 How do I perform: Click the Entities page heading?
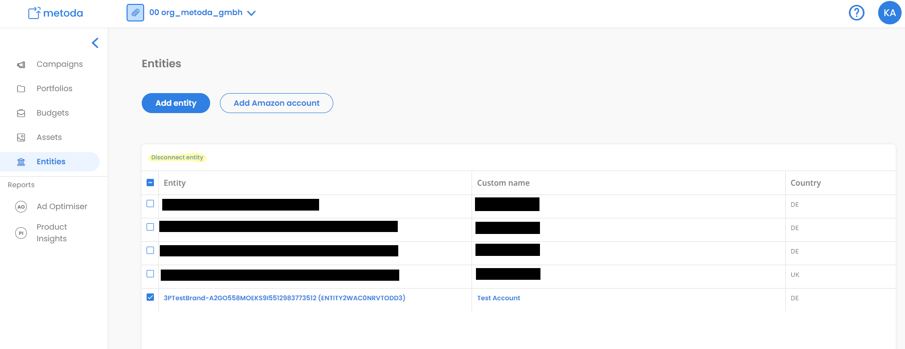pyautogui.click(x=161, y=63)
